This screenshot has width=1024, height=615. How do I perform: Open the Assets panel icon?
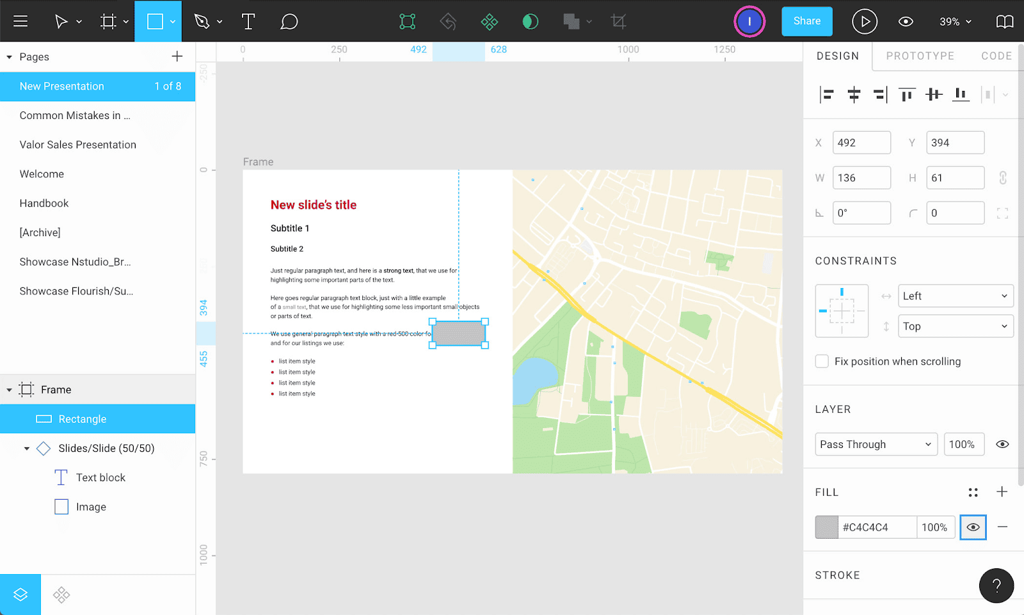tap(61, 595)
